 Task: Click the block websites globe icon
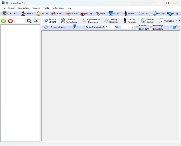coord(155,13)
